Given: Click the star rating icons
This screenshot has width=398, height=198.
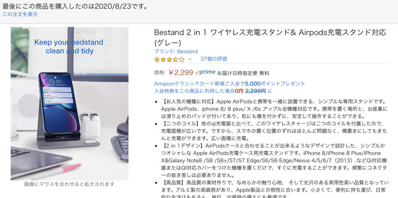Looking at the screenshot, I should [169, 59].
